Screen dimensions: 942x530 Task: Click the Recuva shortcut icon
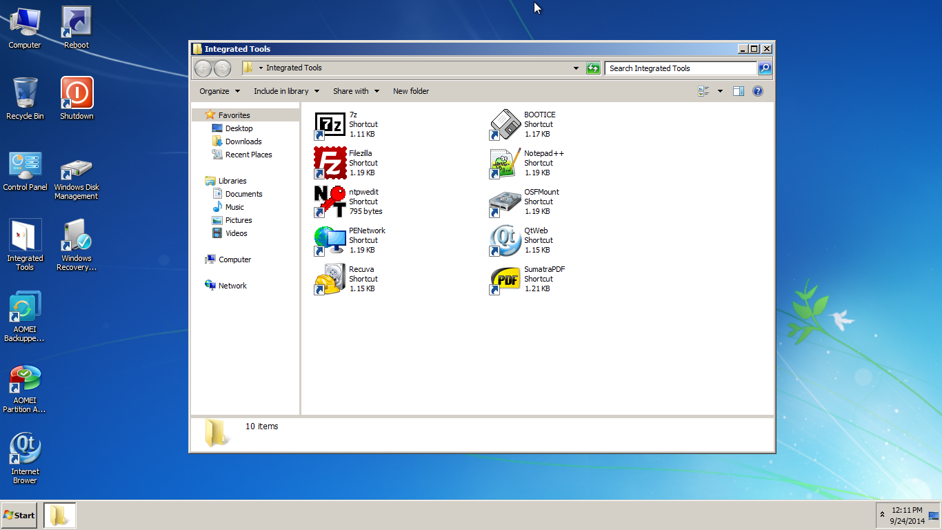click(x=330, y=279)
